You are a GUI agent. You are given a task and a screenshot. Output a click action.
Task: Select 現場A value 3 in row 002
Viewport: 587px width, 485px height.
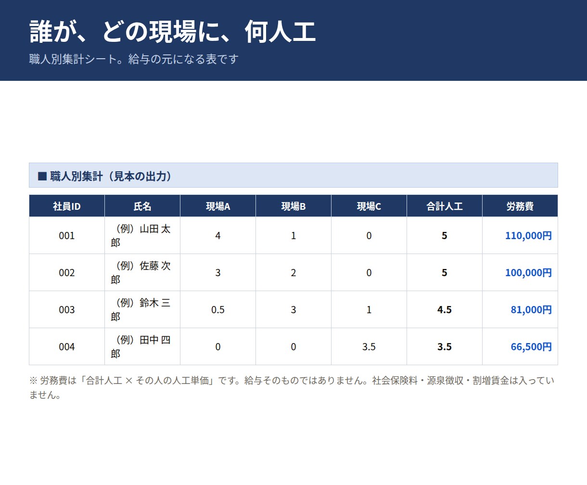(x=218, y=273)
